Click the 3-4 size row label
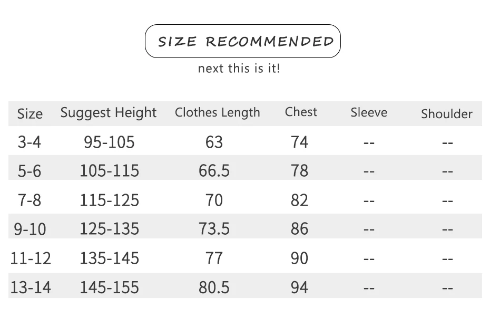 [x=30, y=142]
